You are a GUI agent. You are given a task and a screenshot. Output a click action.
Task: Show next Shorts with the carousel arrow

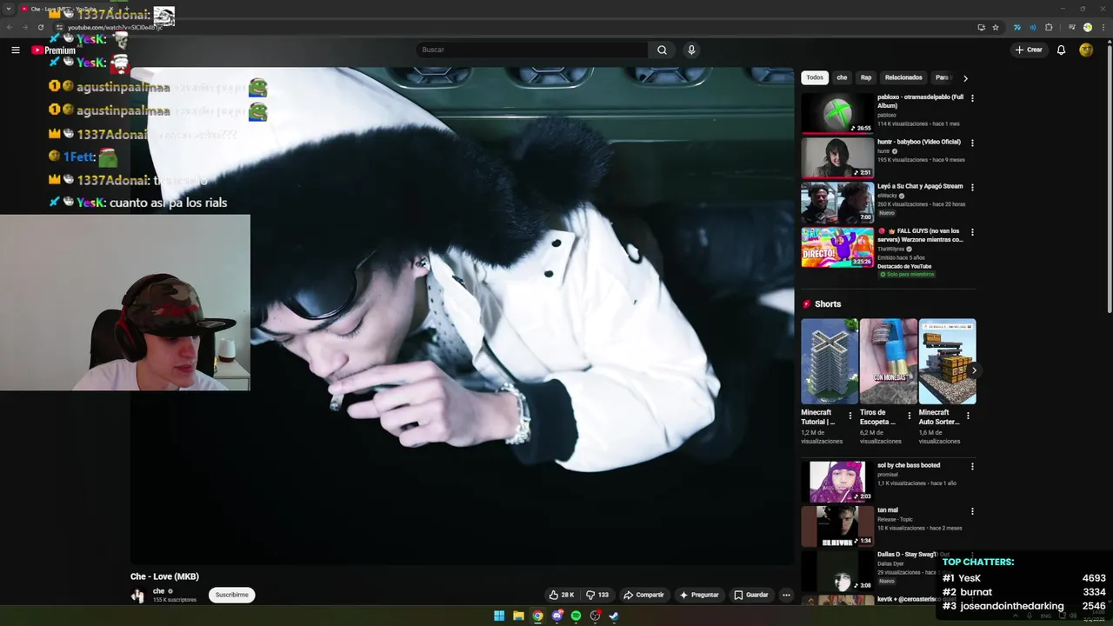tap(973, 370)
